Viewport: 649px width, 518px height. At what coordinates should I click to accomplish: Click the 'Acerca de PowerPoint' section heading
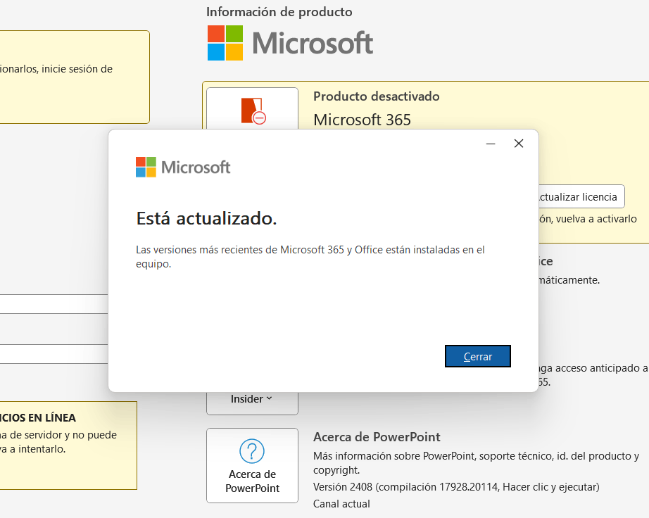(377, 437)
